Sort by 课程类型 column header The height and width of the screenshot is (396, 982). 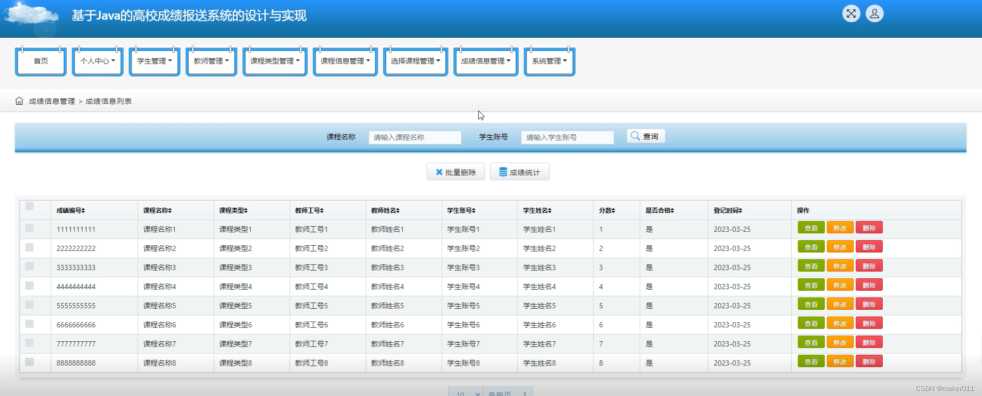[233, 211]
